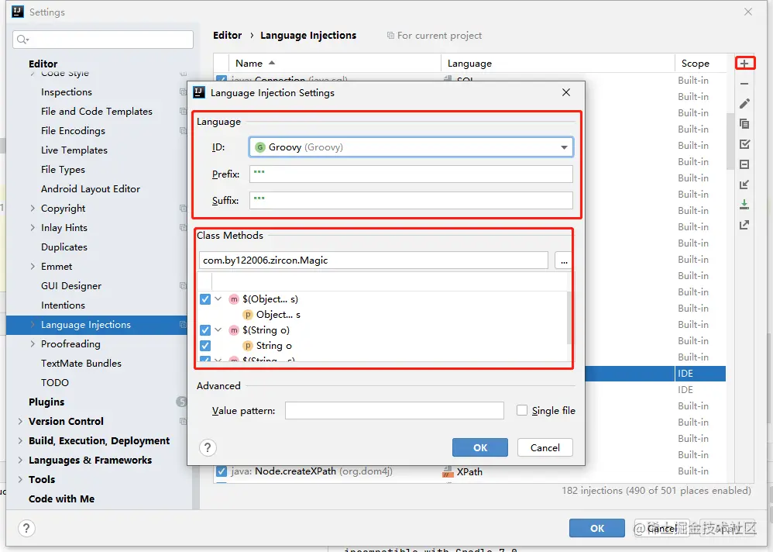The image size is (773, 552).
Task: Click OK in the Settings window
Action: (597, 528)
